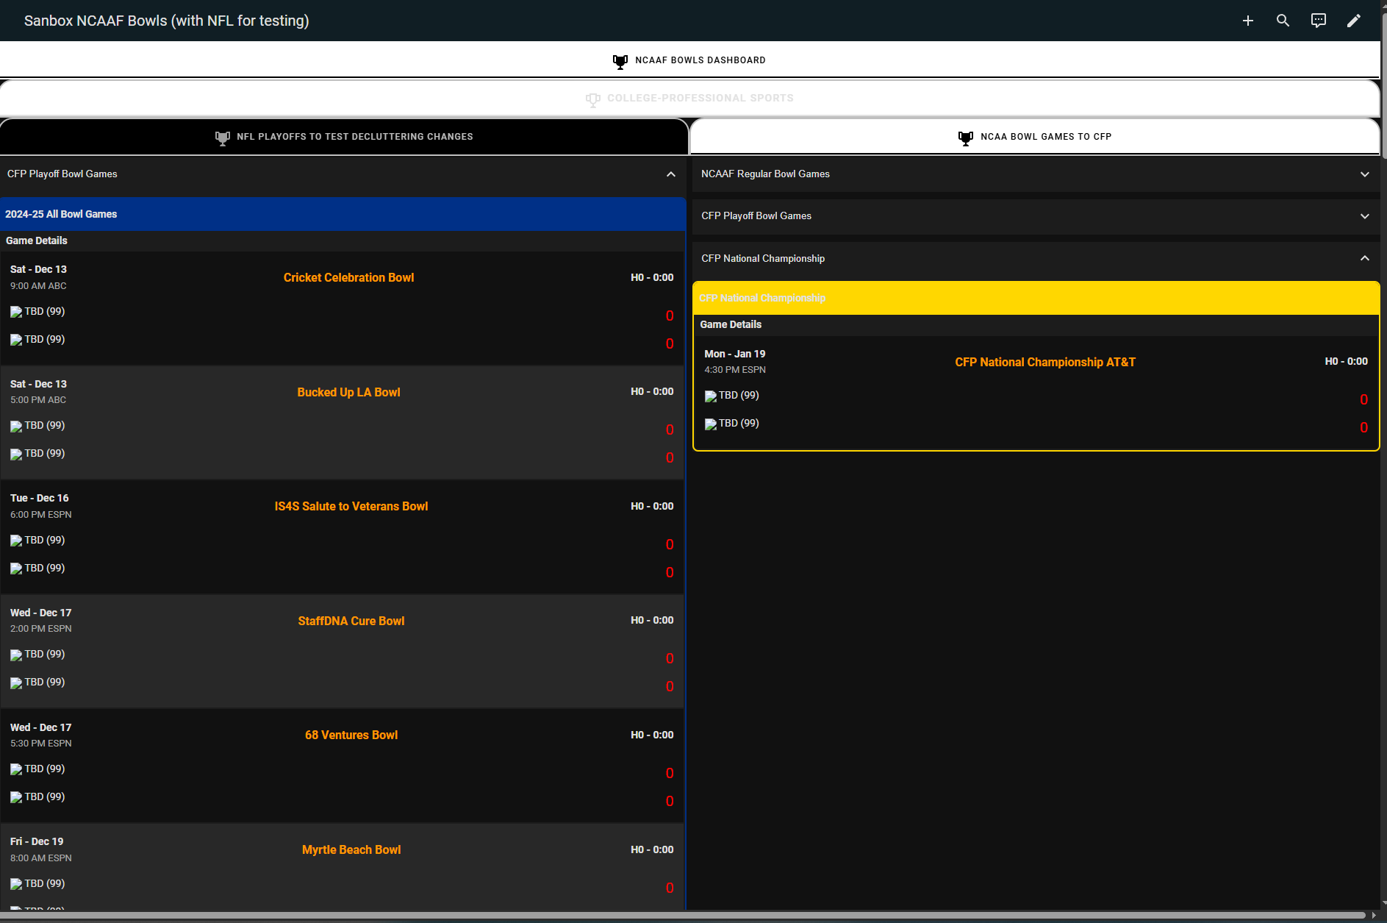
Task: Open NFL Playoffs to Test Decluttering Changes tab
Action: [x=344, y=137]
